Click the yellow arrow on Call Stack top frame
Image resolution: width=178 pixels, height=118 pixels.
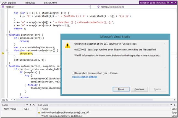coord(39,112)
